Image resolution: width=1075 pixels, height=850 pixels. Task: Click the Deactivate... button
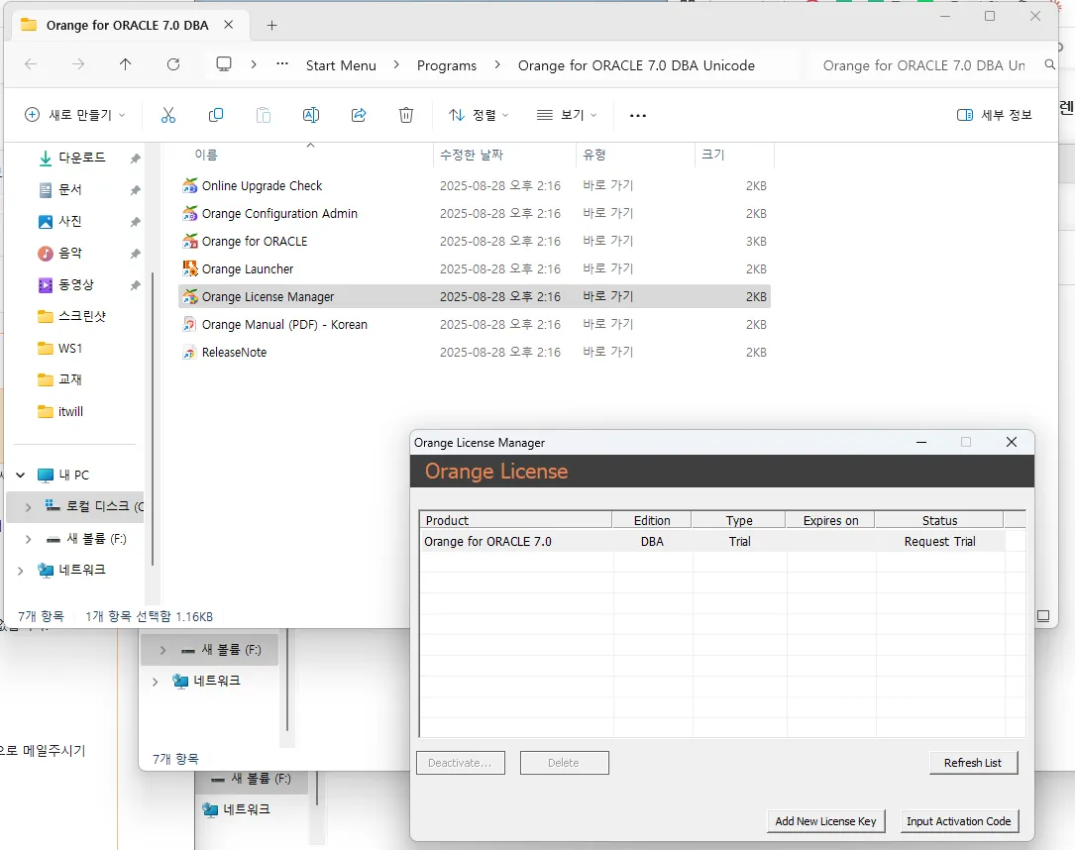[460, 763]
